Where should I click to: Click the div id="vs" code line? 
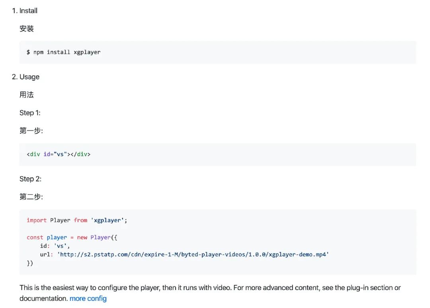(x=59, y=154)
